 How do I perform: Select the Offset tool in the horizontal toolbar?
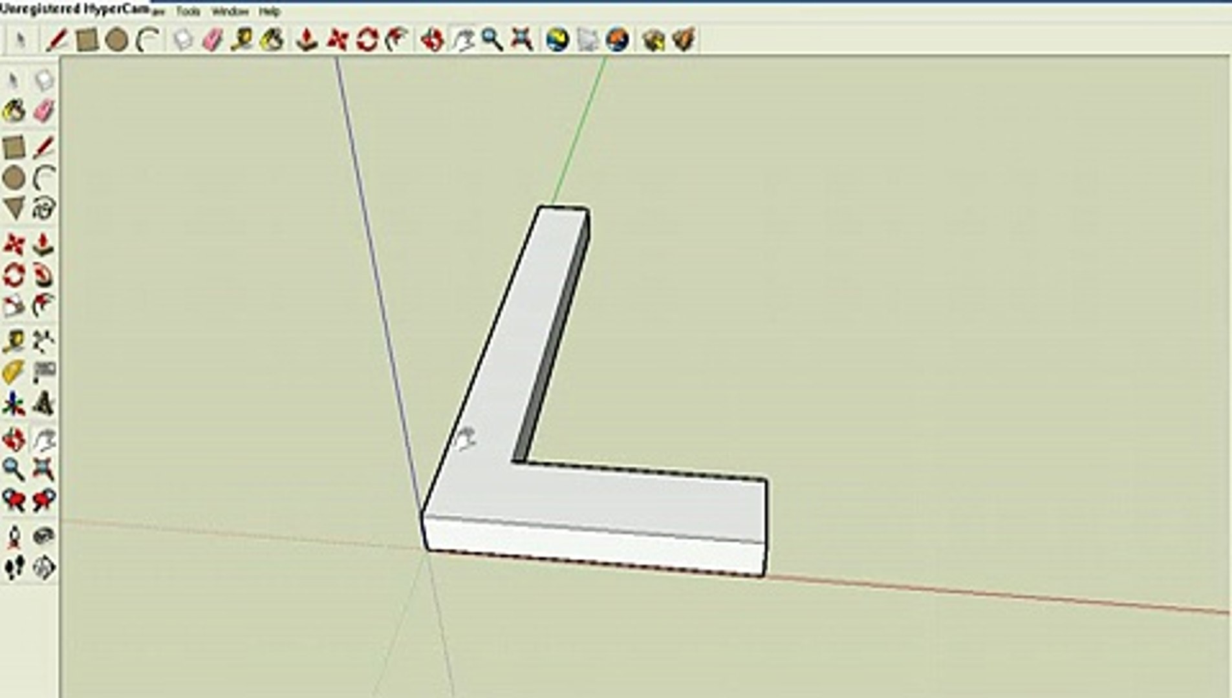coord(396,40)
